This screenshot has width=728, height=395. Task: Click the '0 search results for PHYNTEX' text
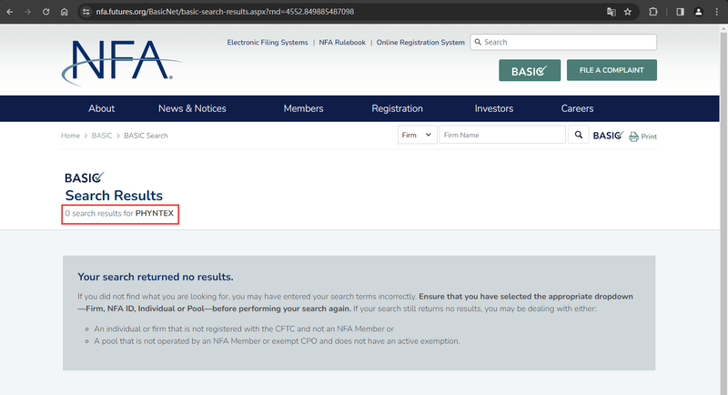tap(119, 214)
